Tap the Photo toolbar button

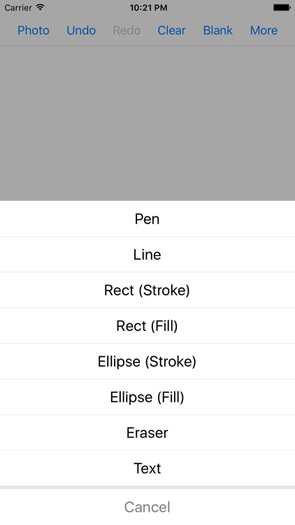pos(34,31)
